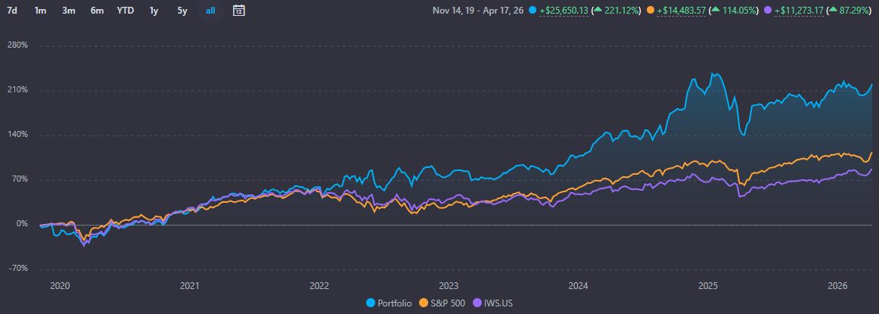Open the calendar date range picker
The width and height of the screenshot is (879, 314).
tap(238, 11)
